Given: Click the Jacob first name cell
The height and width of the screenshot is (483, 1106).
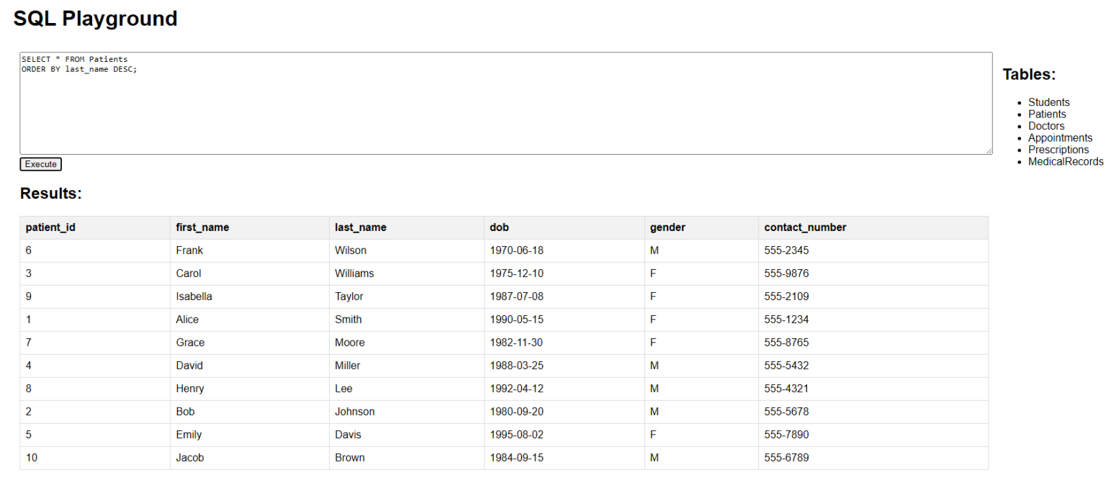Looking at the screenshot, I should (x=190, y=458).
